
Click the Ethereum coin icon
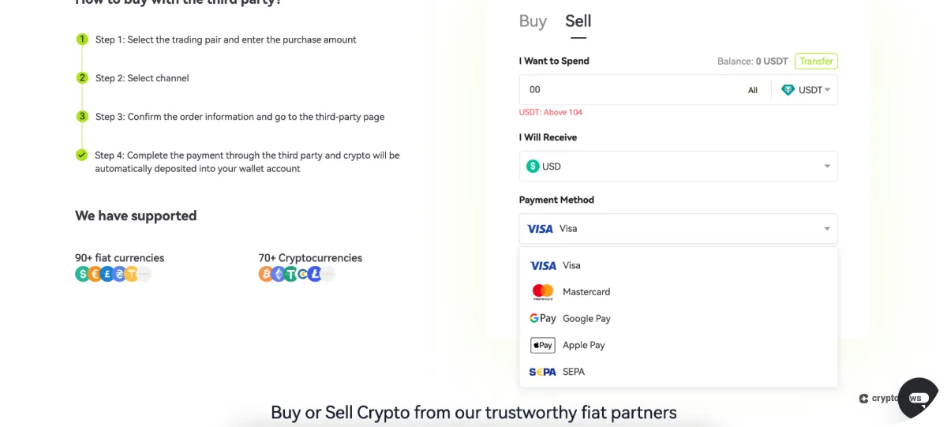click(278, 275)
